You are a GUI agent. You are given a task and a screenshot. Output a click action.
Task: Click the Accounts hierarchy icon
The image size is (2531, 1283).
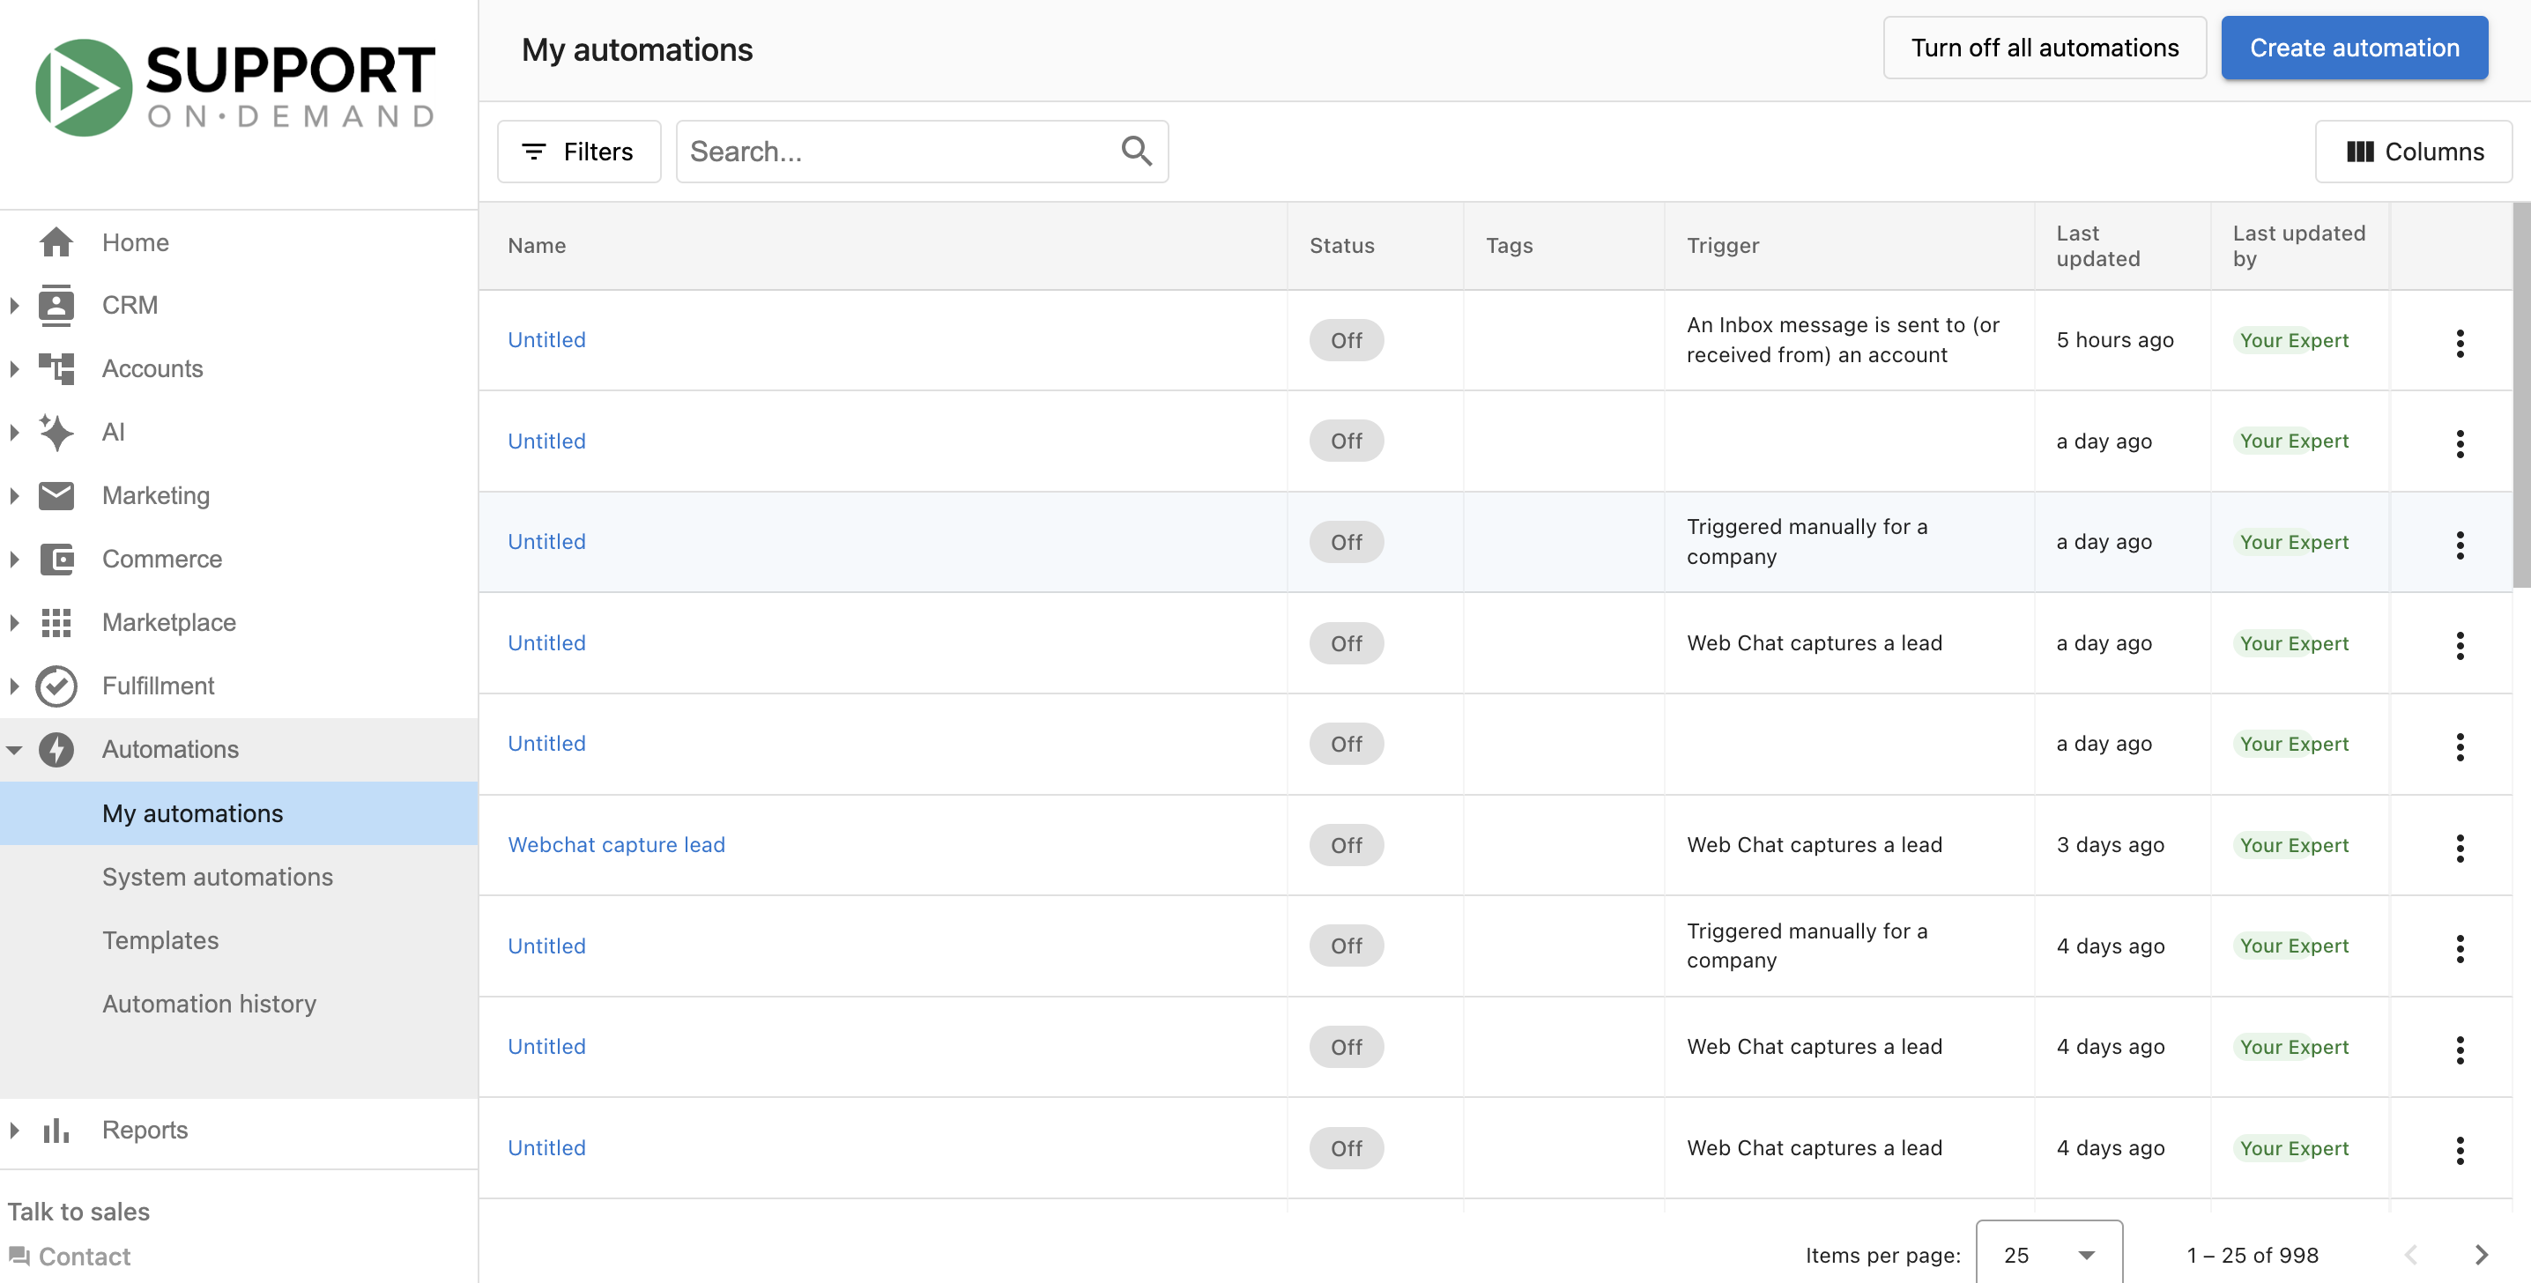tap(56, 368)
